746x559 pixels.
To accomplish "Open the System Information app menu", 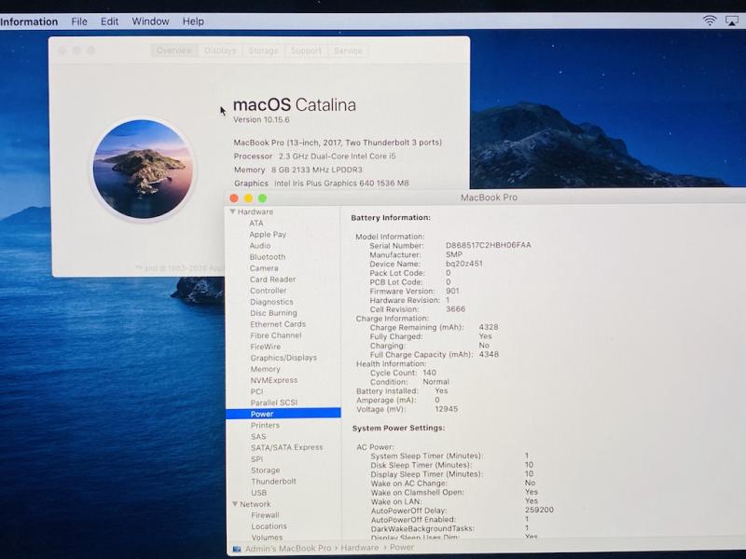I will 29,21.
